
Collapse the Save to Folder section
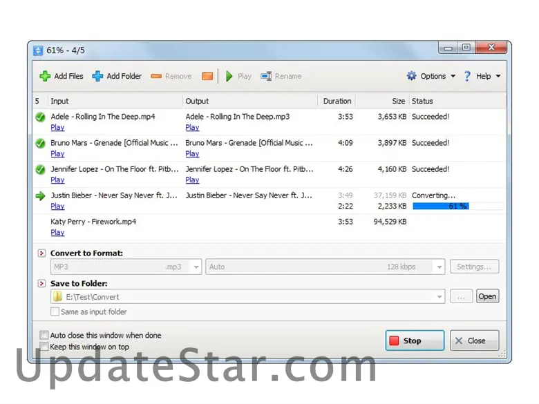click(41, 283)
